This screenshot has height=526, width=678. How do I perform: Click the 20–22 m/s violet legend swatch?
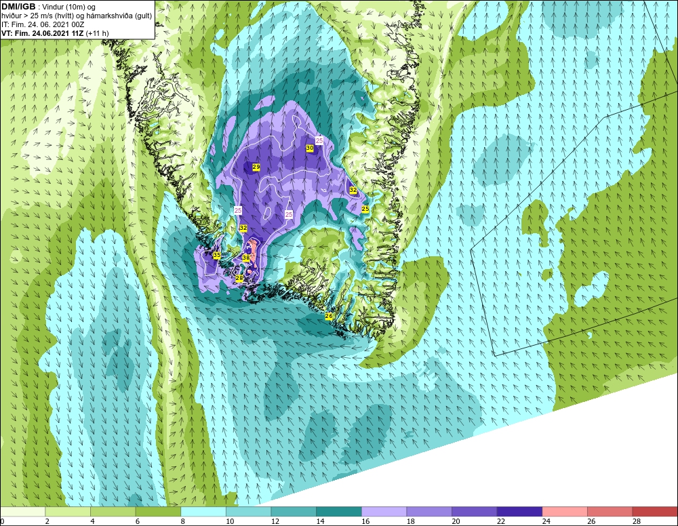(x=475, y=512)
